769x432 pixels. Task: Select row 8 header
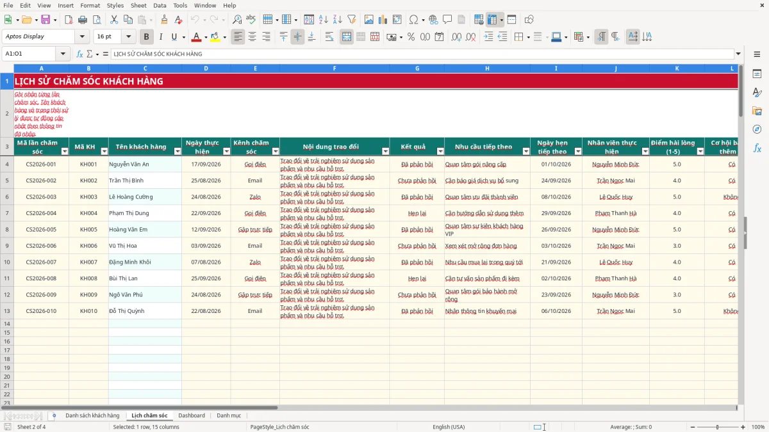(x=7, y=229)
